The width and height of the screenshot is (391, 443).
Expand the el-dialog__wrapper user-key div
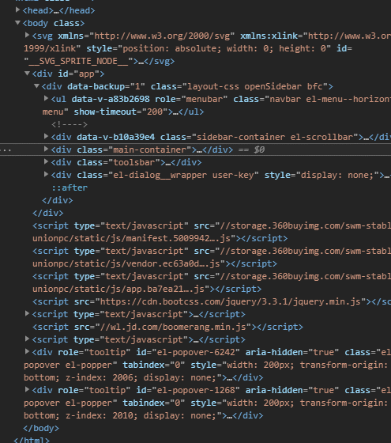[46, 175]
